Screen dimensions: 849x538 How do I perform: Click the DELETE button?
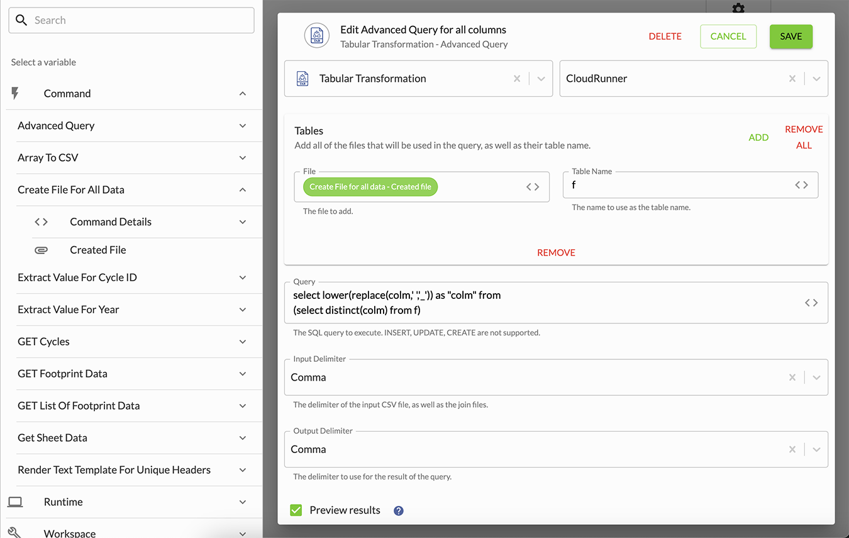click(x=665, y=36)
